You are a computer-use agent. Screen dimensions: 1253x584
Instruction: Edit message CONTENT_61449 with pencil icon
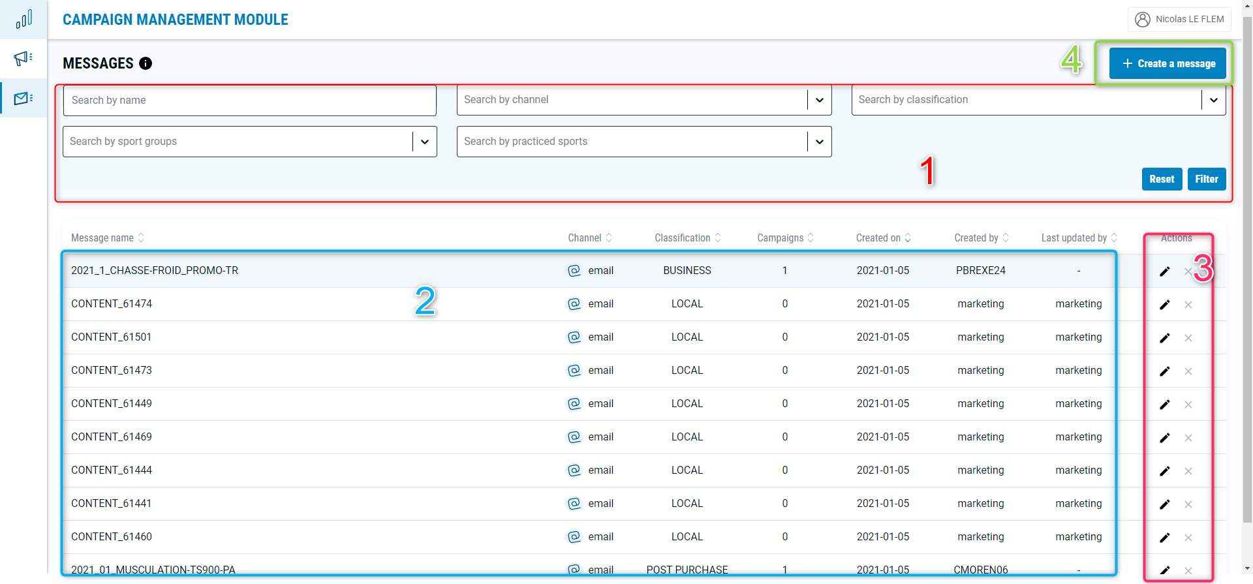[x=1165, y=405]
